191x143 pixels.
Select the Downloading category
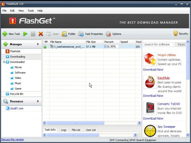(15, 57)
